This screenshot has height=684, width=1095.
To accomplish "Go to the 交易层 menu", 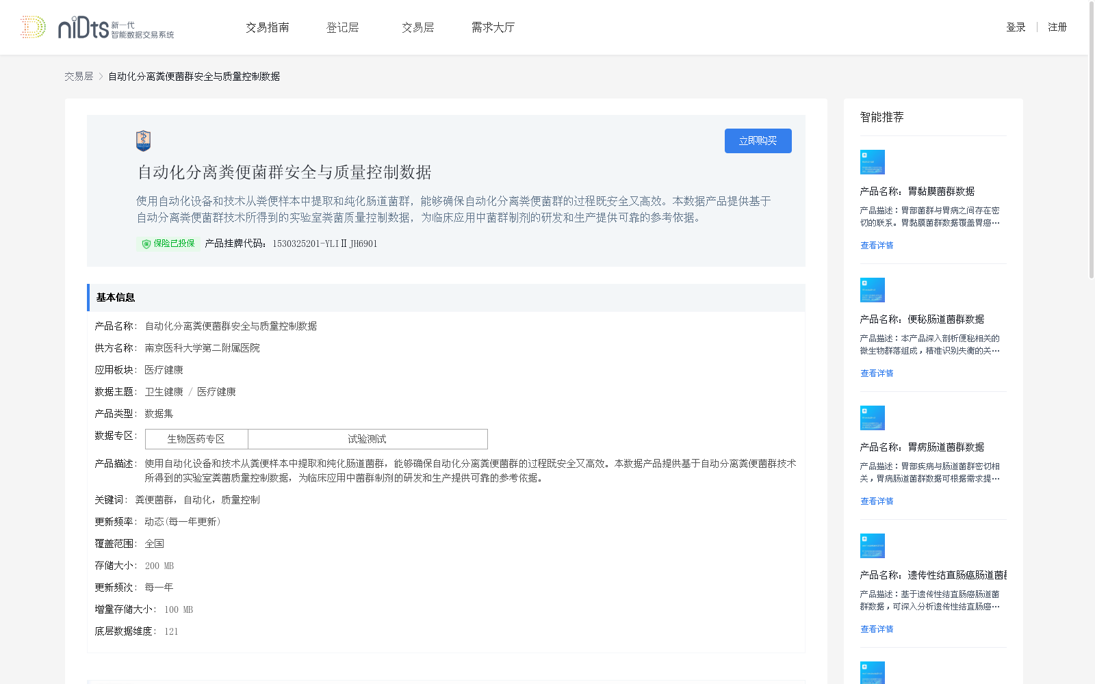I will coord(417,27).
